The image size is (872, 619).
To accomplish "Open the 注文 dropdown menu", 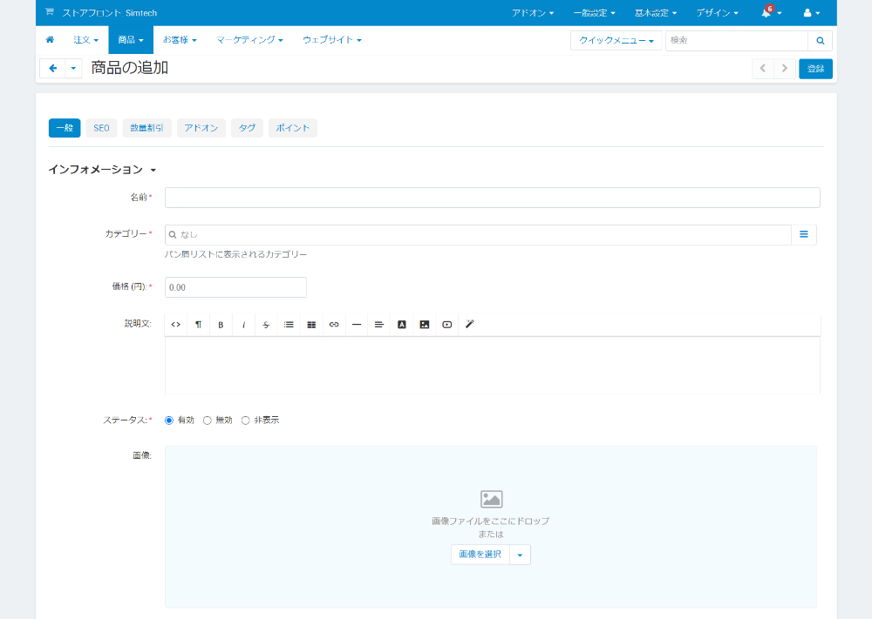I will pyautogui.click(x=85, y=40).
